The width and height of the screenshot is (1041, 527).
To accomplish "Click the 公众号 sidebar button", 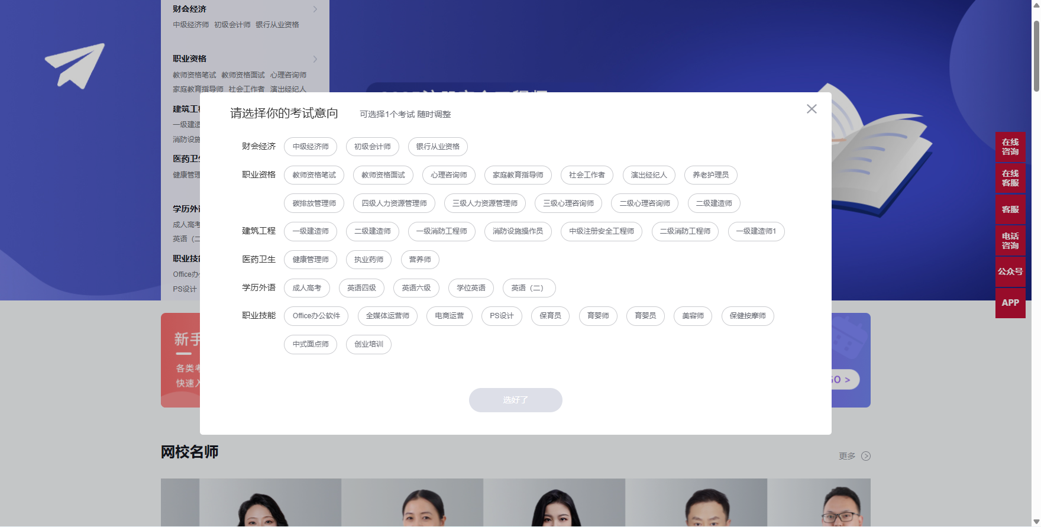I will coord(1010,271).
